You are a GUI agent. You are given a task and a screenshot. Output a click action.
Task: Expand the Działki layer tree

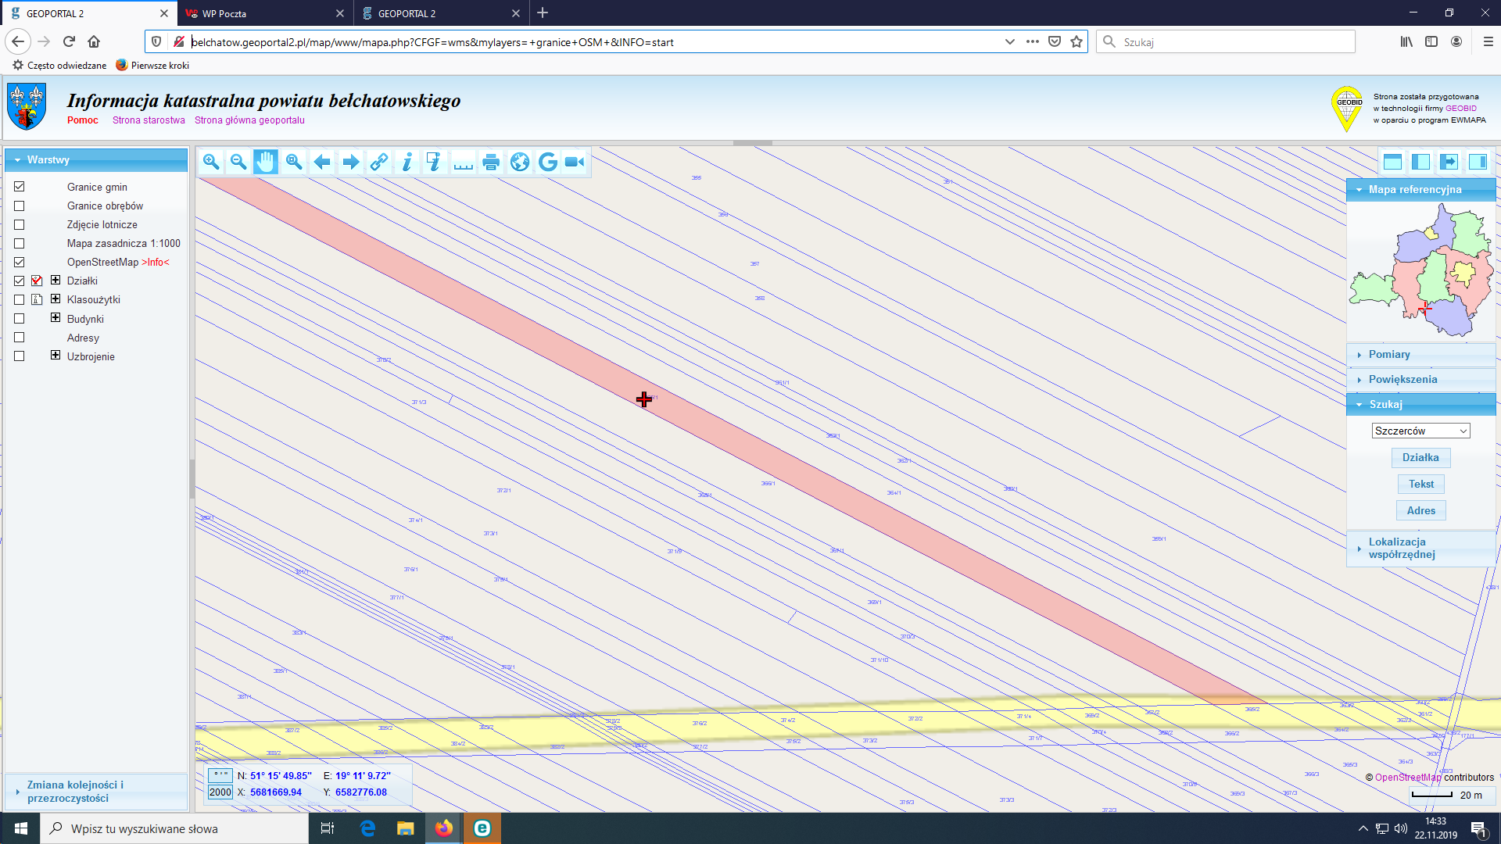(56, 280)
